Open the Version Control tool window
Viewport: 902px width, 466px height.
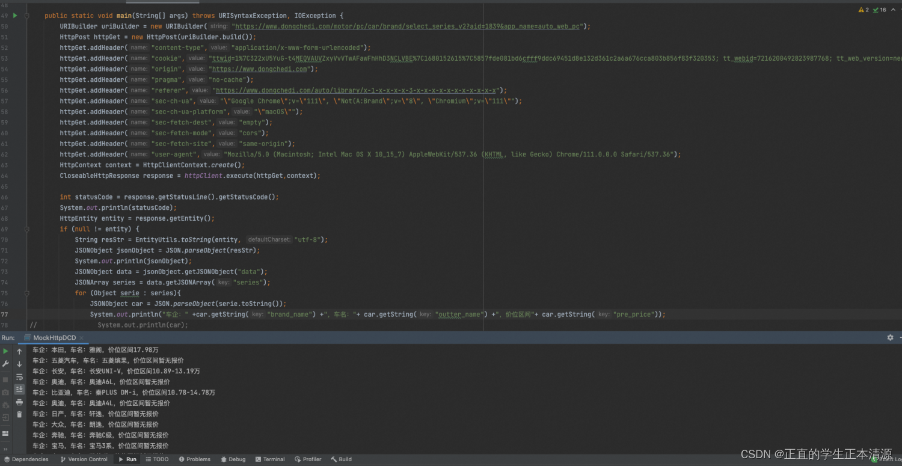tap(84, 459)
